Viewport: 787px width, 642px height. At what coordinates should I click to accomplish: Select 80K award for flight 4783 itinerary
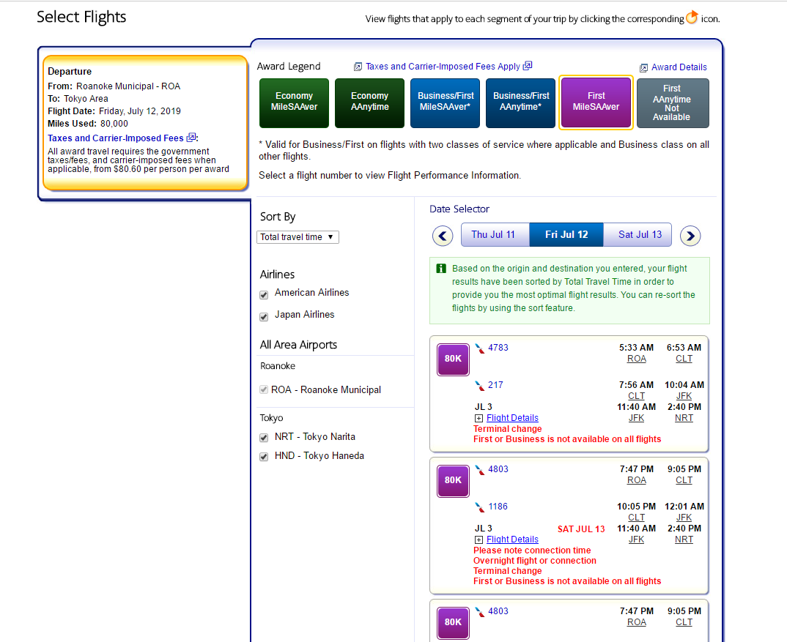pos(453,359)
